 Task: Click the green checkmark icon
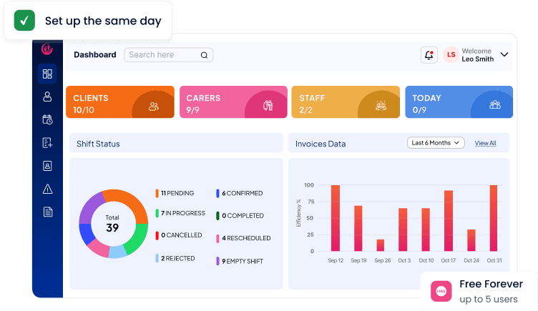point(24,21)
